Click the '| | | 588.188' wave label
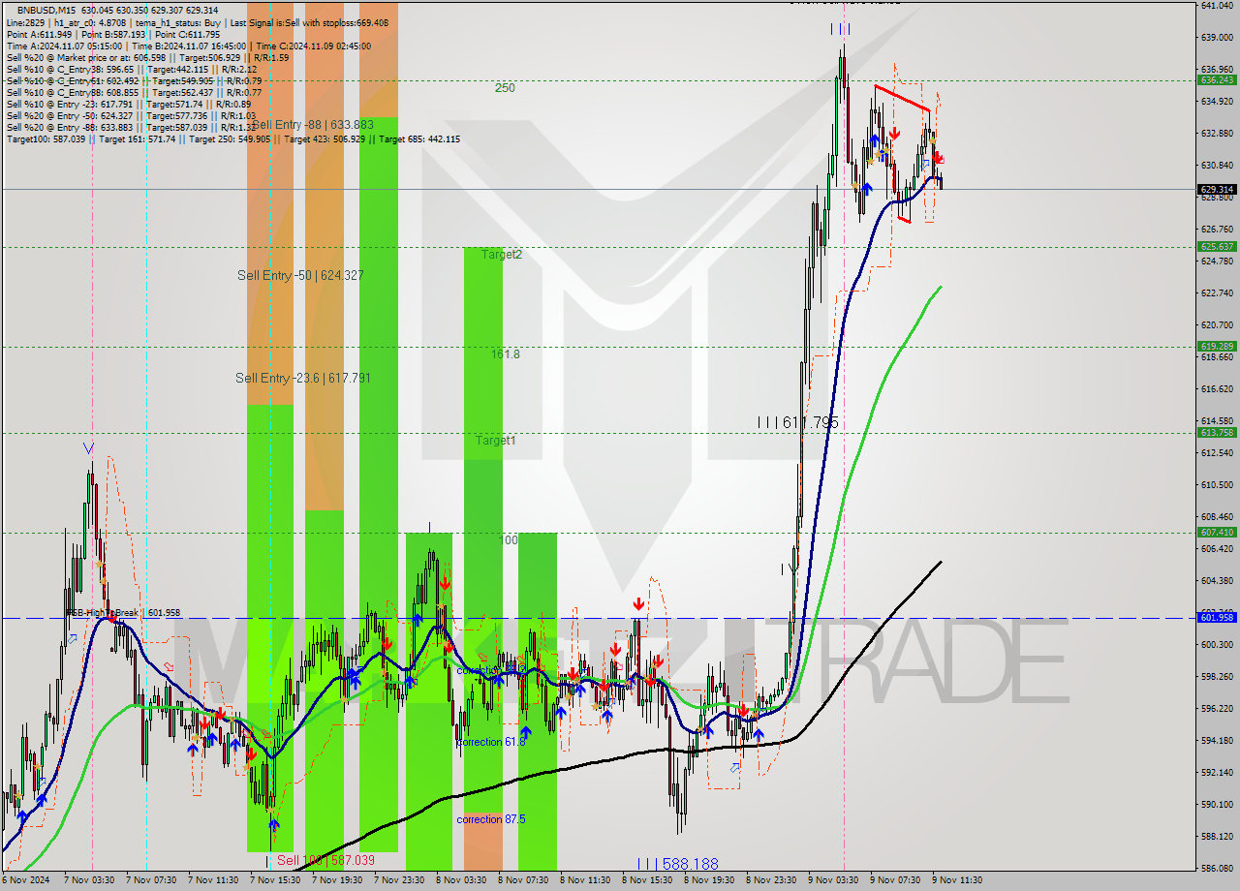The image size is (1240, 891). point(678,864)
